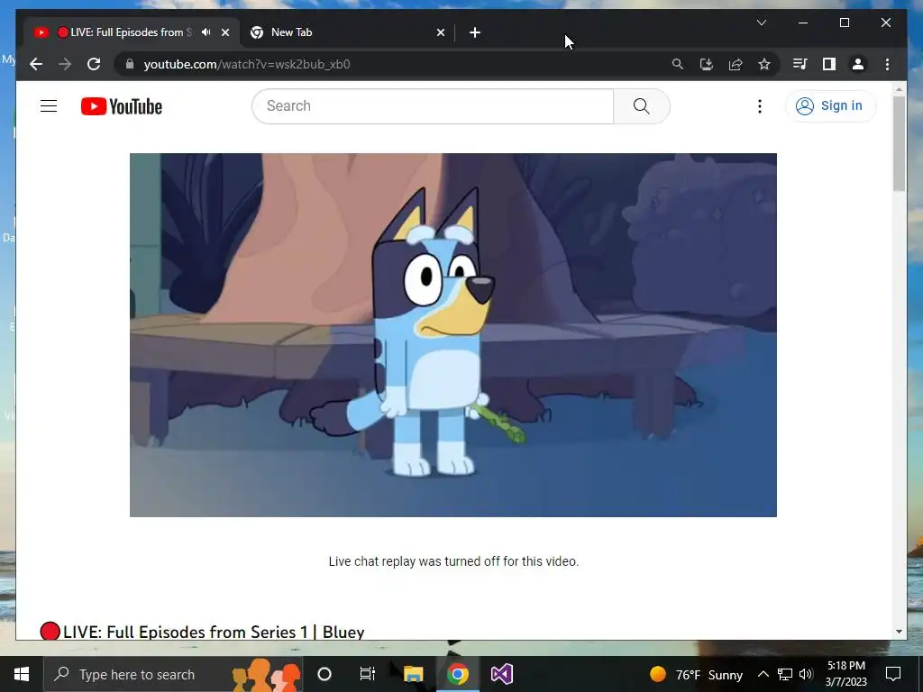
Task: Bookmark this tab with star icon
Action: click(x=764, y=64)
